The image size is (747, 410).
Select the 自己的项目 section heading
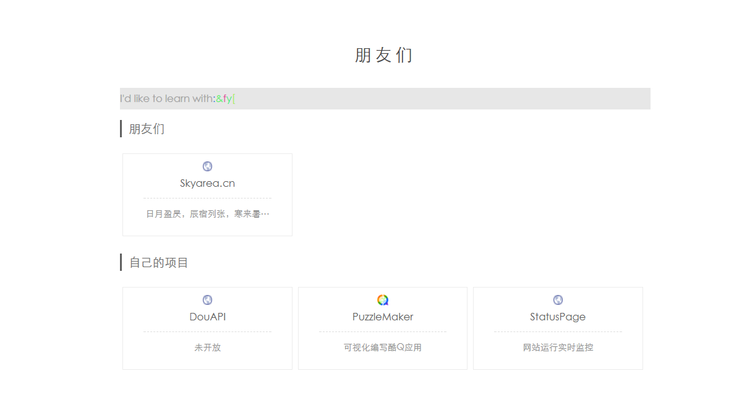(159, 263)
